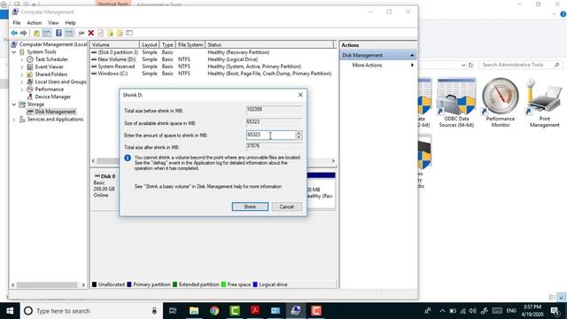Open More Actions submenu arrow
The image size is (567, 319).
coord(412,65)
